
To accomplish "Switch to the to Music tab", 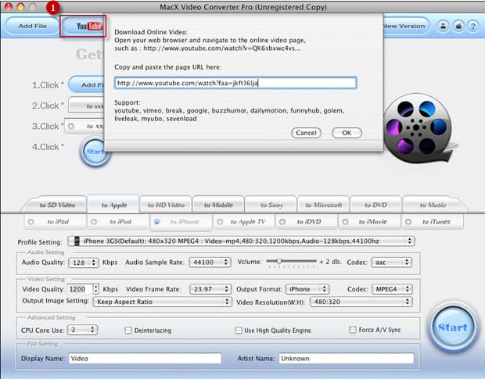I will 433,205.
